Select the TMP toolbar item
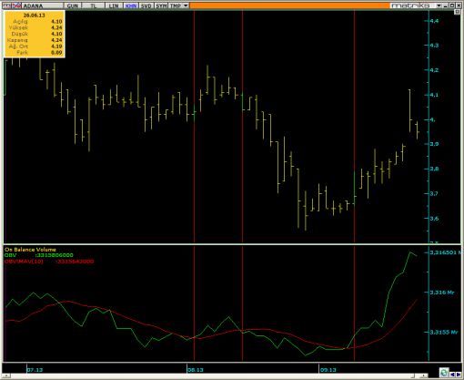Viewport: 464px width, 380px height. tap(176, 5)
